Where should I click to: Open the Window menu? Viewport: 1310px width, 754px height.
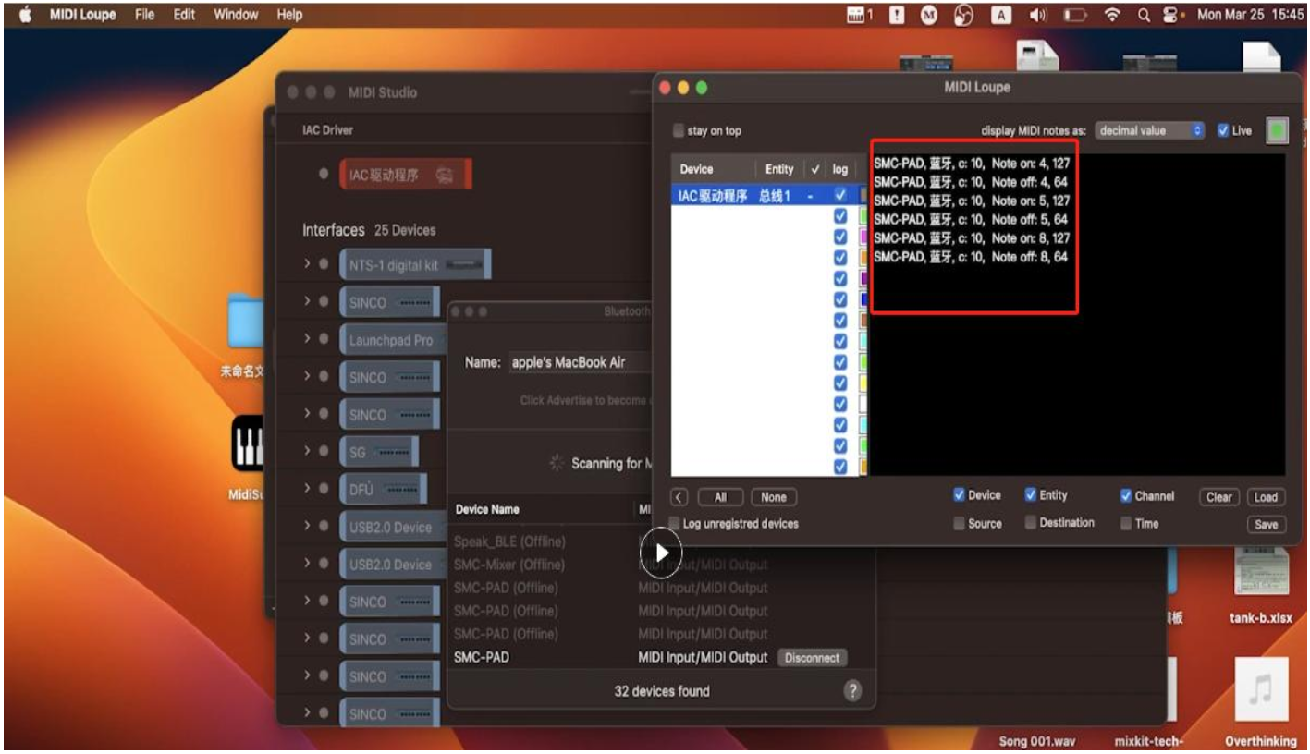pos(235,15)
